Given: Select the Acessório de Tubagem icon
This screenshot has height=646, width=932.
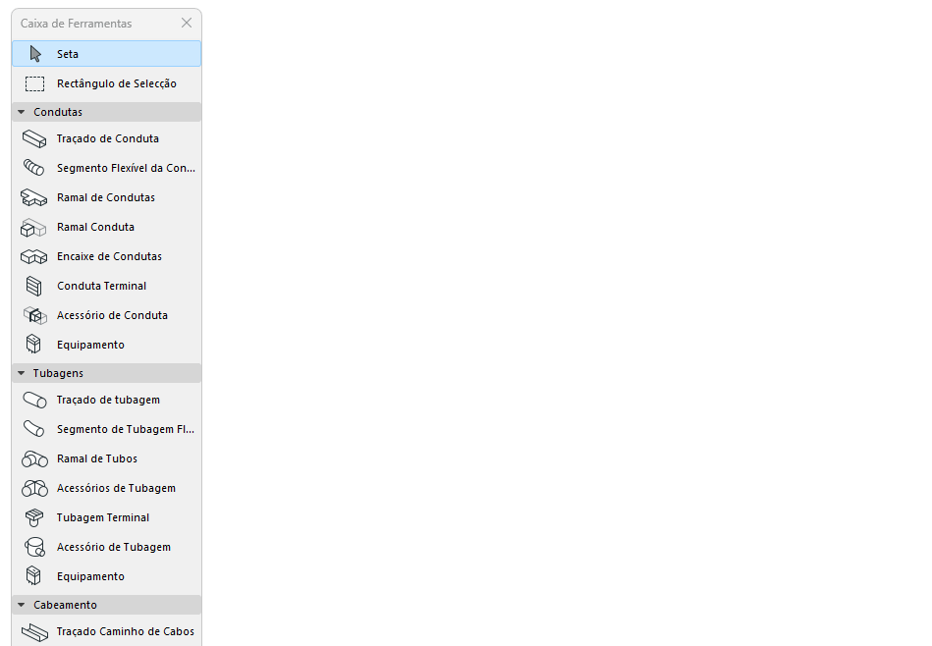Looking at the screenshot, I should coord(33,547).
